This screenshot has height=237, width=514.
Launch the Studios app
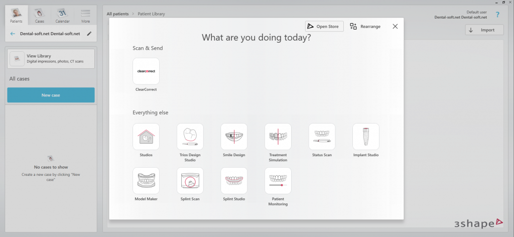(146, 137)
